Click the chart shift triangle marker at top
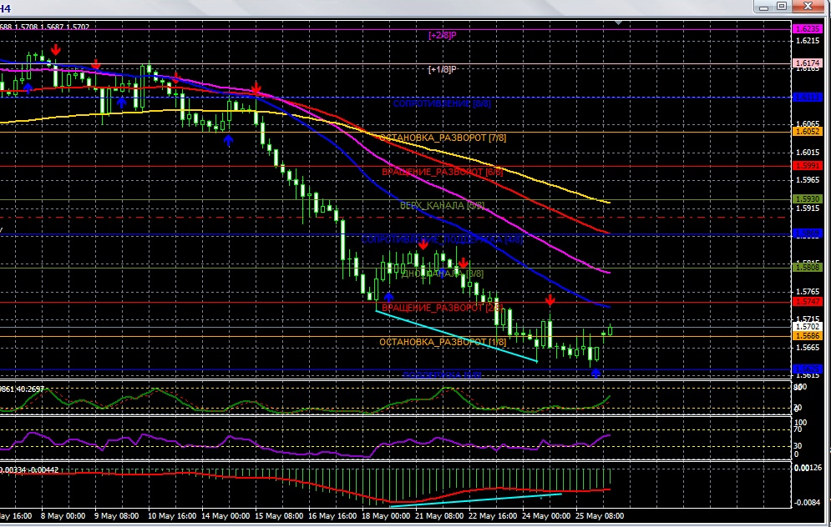This screenshot has height=527, width=831. point(619,23)
